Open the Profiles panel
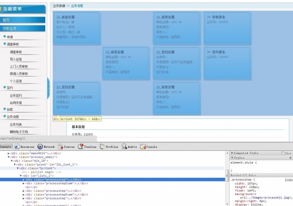Image resolution: width=293 pixels, height=206 pixels. pos(109,147)
